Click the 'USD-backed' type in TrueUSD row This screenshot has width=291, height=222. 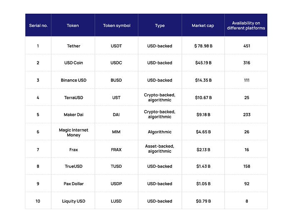click(160, 166)
